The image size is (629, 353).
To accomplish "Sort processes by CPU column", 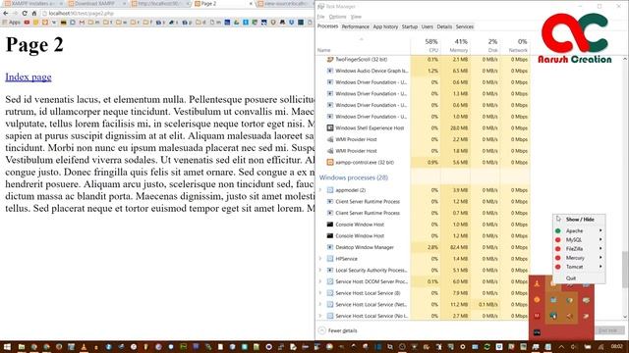I will [426, 46].
